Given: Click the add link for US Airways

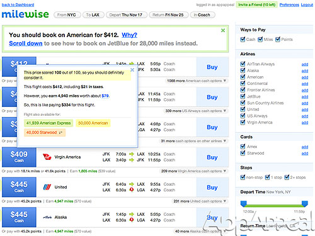Looking at the screenshot, I should 305,116.
